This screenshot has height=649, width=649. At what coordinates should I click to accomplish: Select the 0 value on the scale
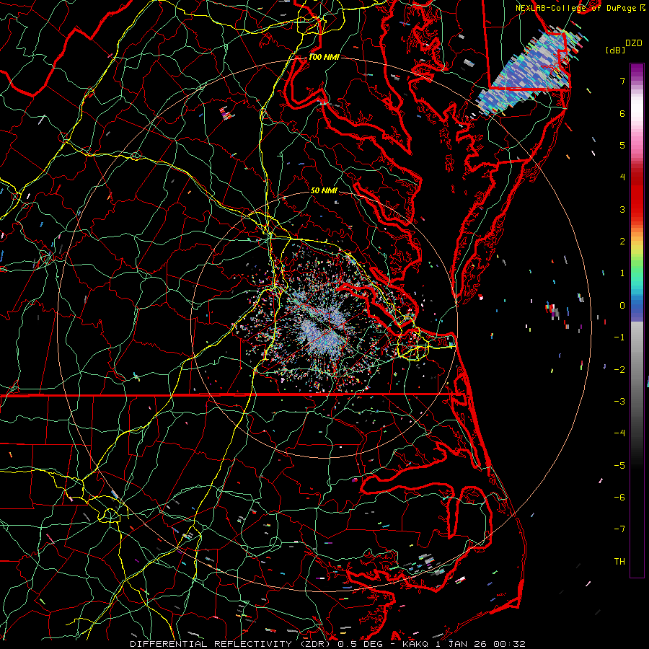622,306
